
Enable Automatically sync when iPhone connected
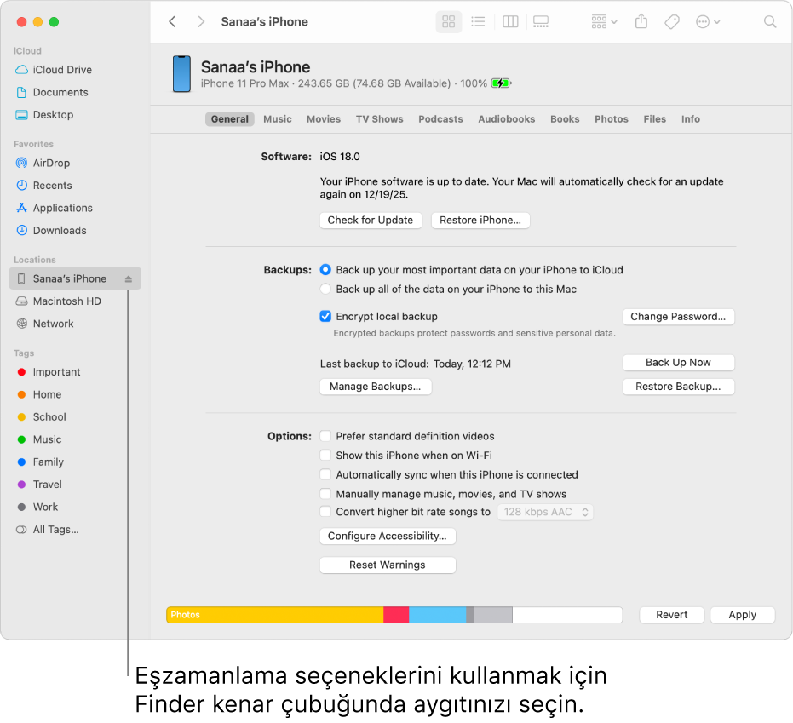(325, 474)
